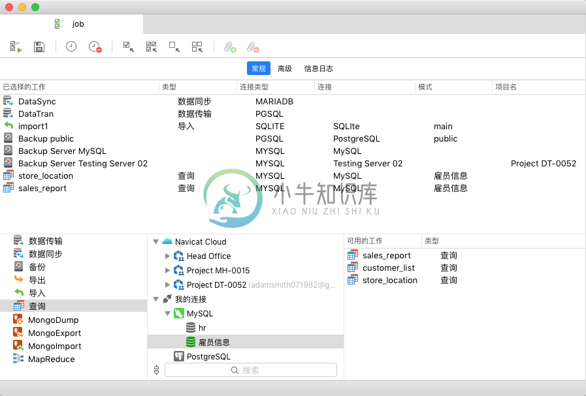Choose the 导入 job type
The image size is (586, 396).
click(74, 294)
